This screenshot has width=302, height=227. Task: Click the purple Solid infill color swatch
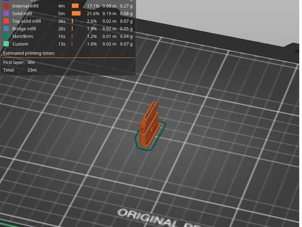point(6,14)
